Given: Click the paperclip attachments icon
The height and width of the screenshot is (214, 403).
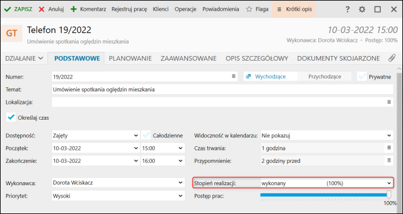Looking at the screenshot, I should (x=392, y=58).
